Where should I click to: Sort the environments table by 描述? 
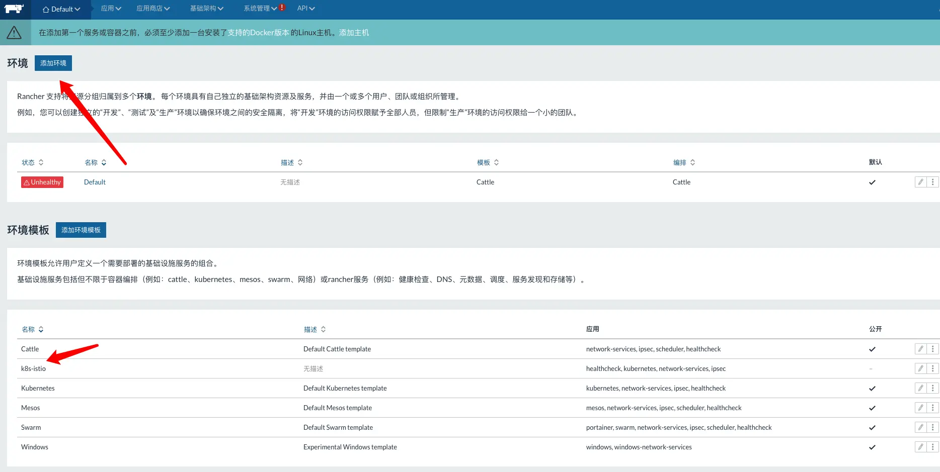292,162
